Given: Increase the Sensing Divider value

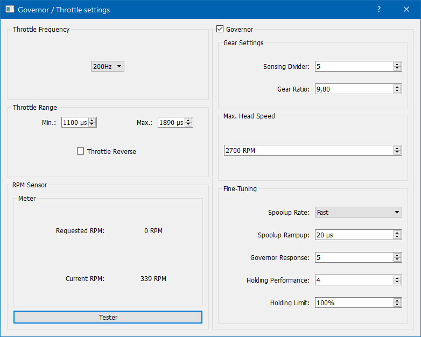Looking at the screenshot, I should click(397, 64).
